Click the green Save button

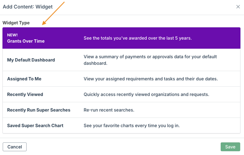click(230, 147)
